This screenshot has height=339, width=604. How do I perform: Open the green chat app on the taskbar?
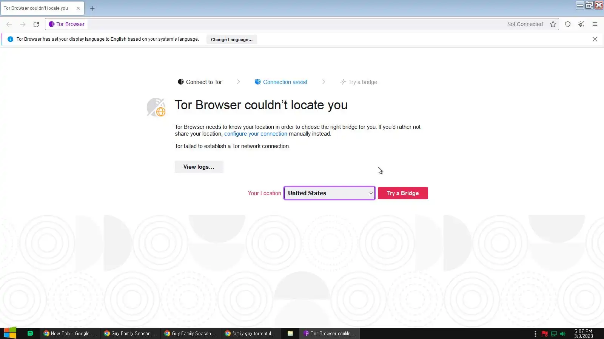[31, 333]
